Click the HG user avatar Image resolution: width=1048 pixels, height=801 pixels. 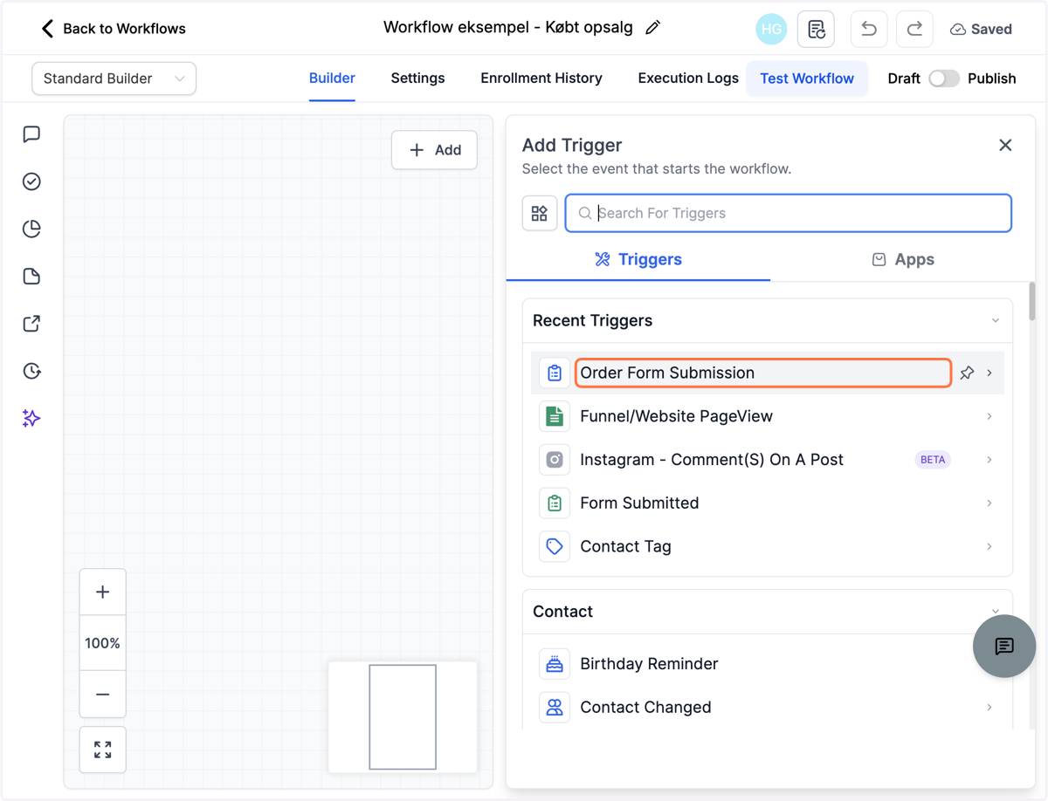pyautogui.click(x=771, y=29)
